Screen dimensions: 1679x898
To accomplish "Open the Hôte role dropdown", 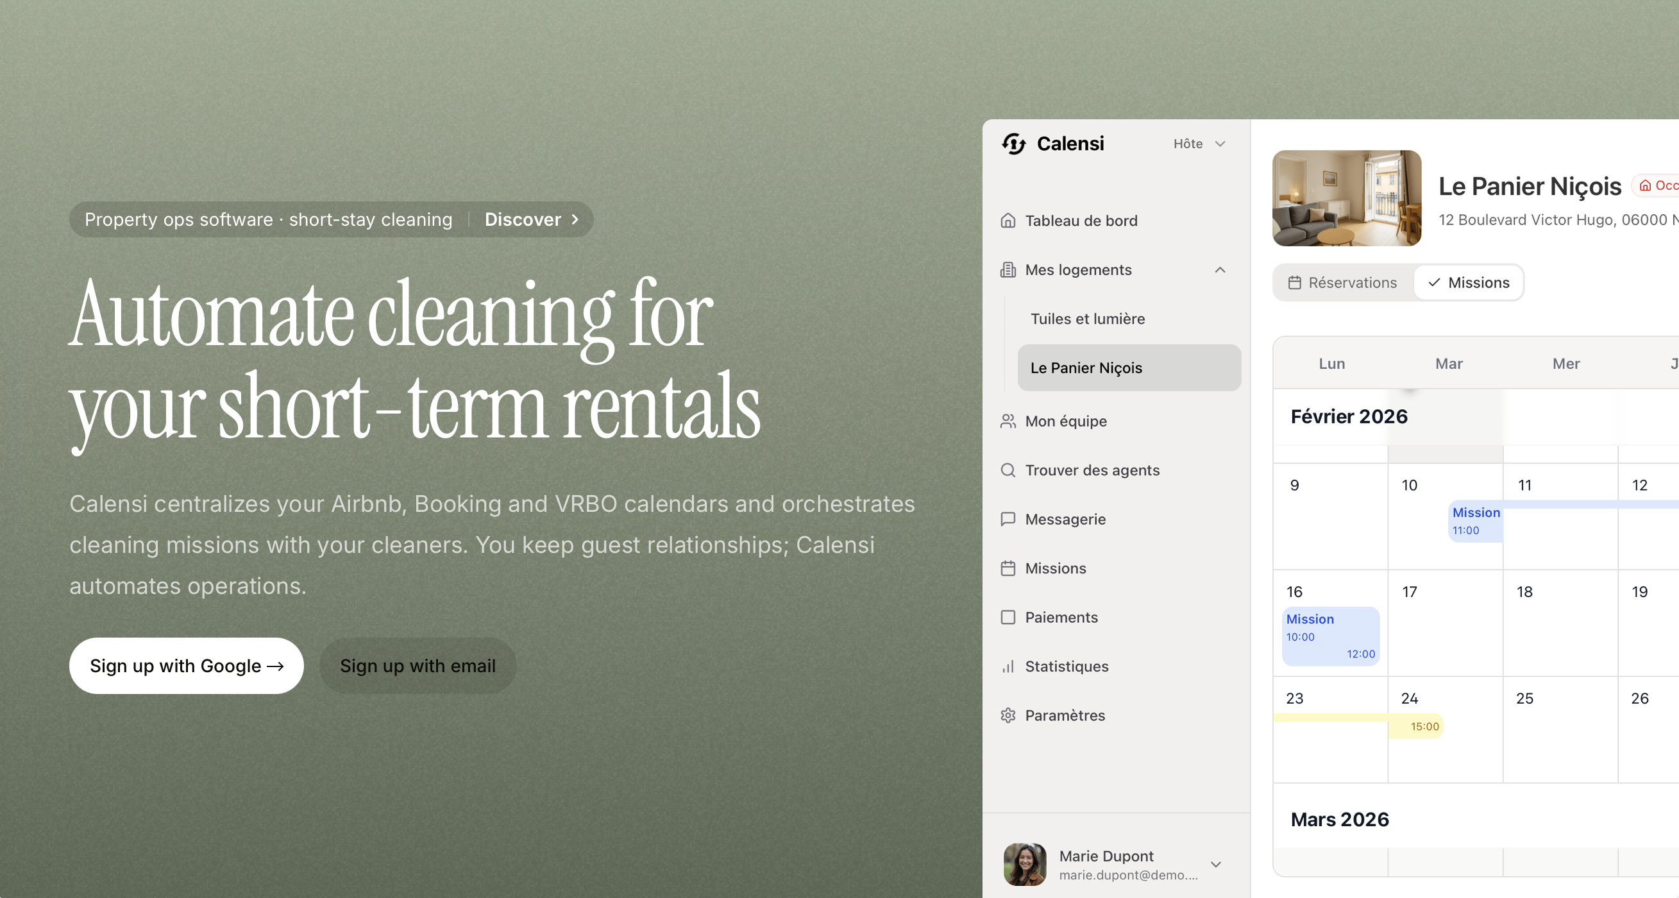I will 1199,144.
